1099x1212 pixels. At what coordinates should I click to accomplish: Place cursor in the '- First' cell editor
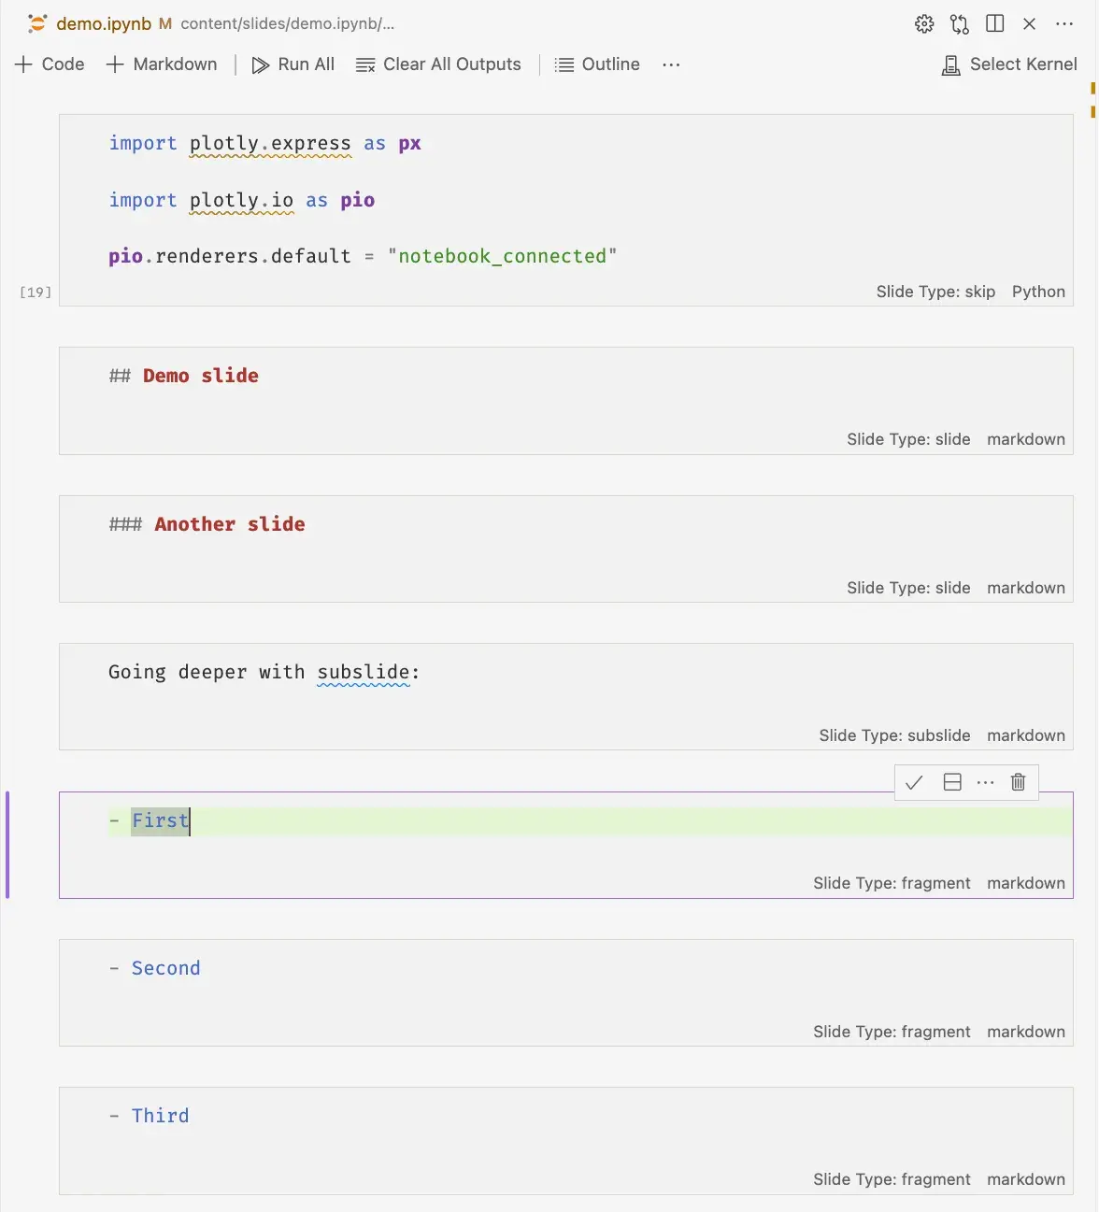(x=590, y=821)
